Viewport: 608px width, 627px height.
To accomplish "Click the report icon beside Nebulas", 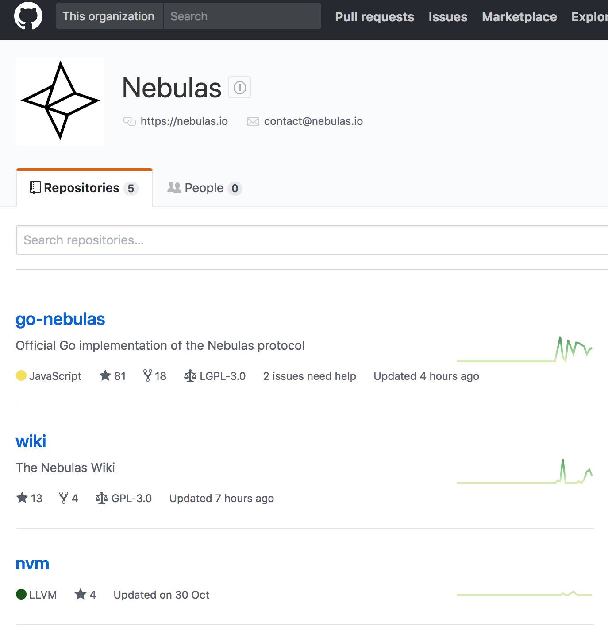I will coord(240,87).
